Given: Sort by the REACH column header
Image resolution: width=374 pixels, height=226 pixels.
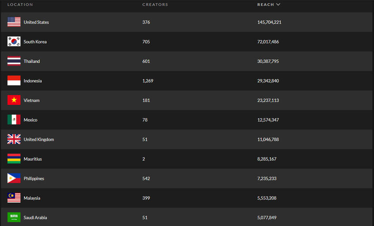Looking at the screenshot, I should [265, 4].
